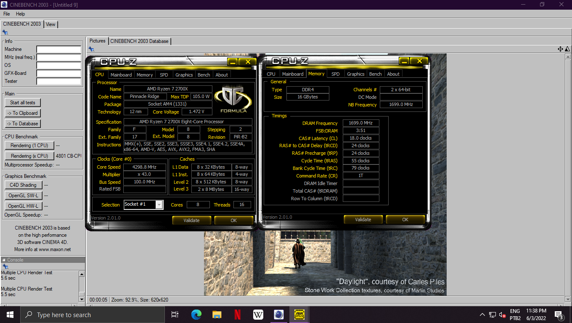
Task: Click the OS input field
Action: [x=58, y=65]
